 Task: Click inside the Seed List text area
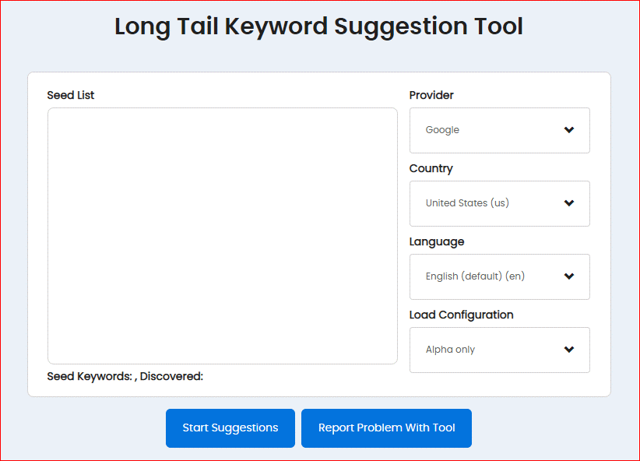[x=223, y=236]
